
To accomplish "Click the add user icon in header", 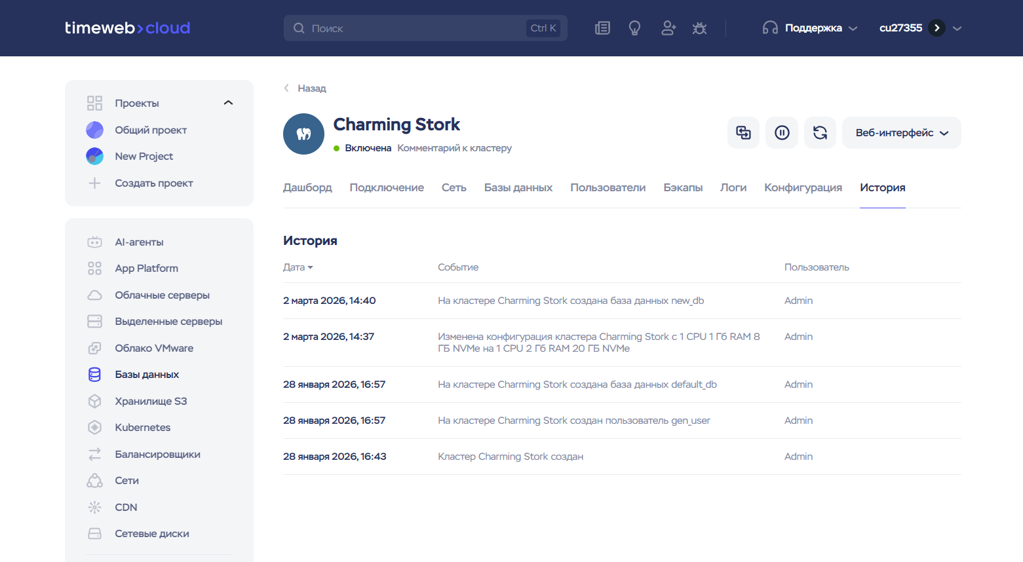I will [x=668, y=28].
